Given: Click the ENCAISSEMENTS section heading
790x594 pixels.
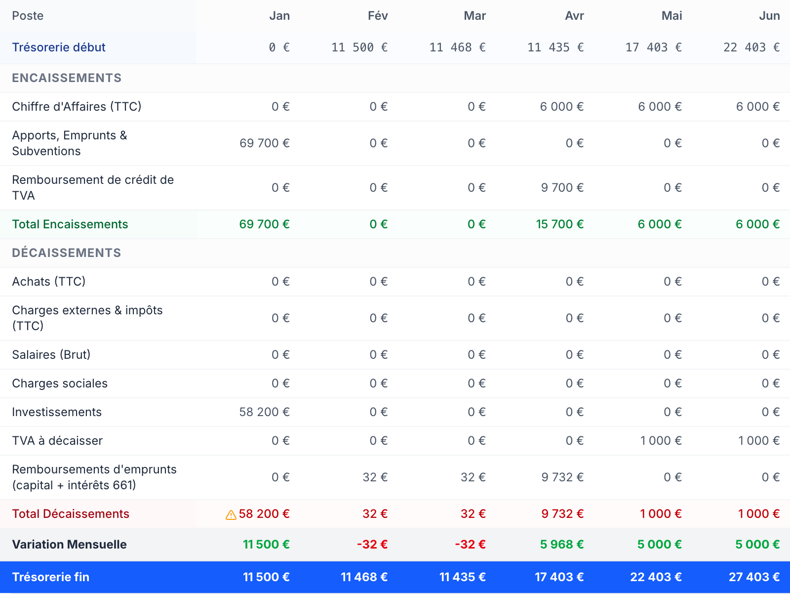Looking at the screenshot, I should click(67, 78).
